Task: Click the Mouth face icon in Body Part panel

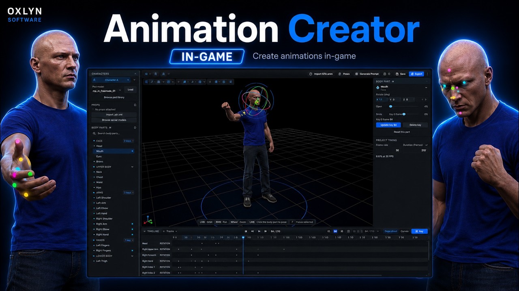Action: 378,87
